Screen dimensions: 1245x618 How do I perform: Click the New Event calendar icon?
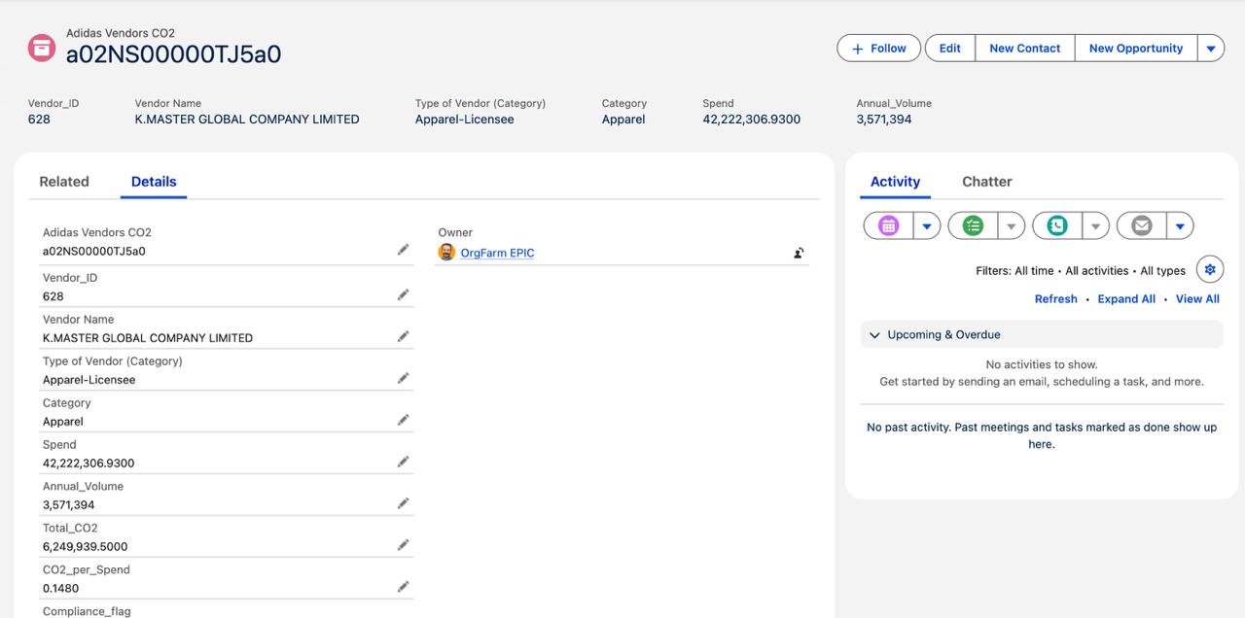pyautogui.click(x=888, y=225)
